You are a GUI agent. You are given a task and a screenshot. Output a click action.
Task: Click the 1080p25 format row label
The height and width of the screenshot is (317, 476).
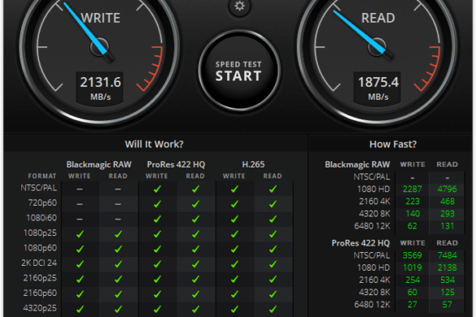(40, 232)
